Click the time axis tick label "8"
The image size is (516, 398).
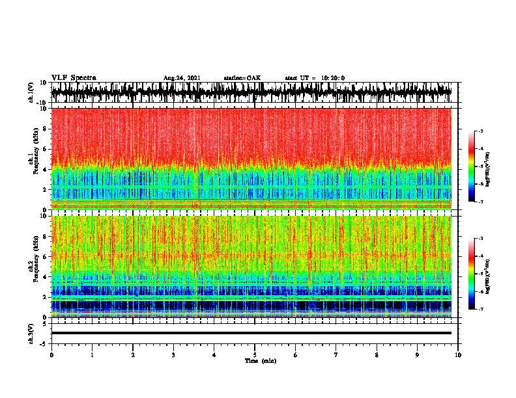coord(377,355)
